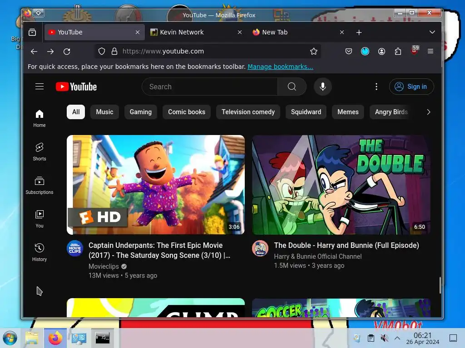The image size is (465, 348).
Task: Open YouTube settings three-dot menu
Action: (376, 87)
